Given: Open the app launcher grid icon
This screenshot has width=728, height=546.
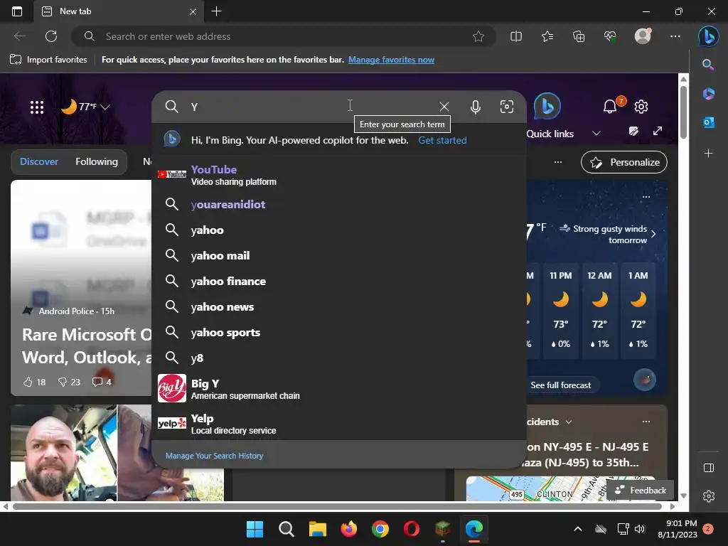Looking at the screenshot, I should pyautogui.click(x=37, y=107).
